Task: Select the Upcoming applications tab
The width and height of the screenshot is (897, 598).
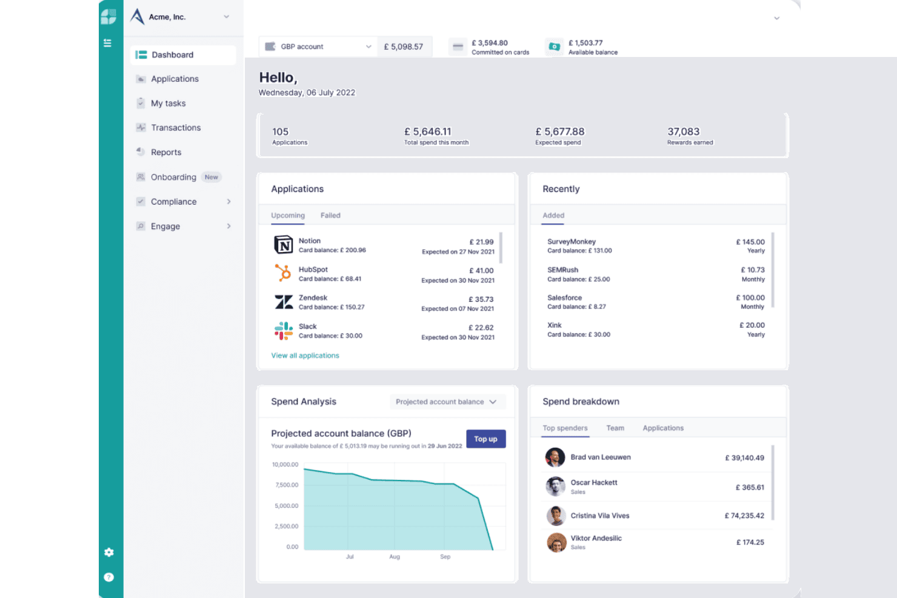Action: click(x=288, y=216)
